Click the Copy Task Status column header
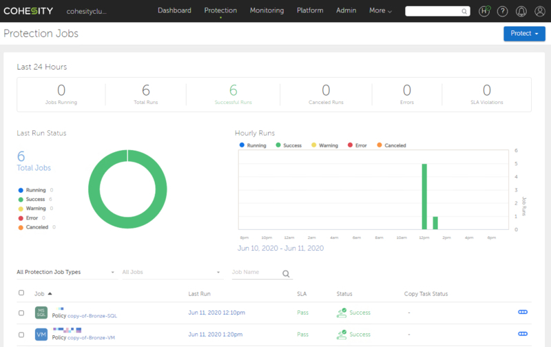This screenshot has width=551, height=347. pos(426,294)
